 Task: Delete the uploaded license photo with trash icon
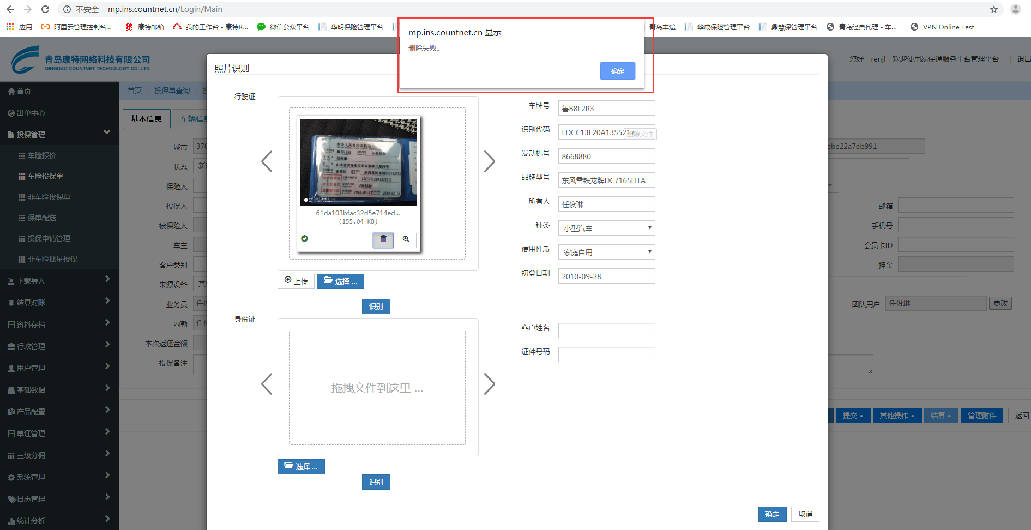383,239
